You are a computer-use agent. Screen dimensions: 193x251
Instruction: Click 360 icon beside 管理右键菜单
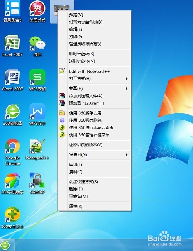[62, 135]
